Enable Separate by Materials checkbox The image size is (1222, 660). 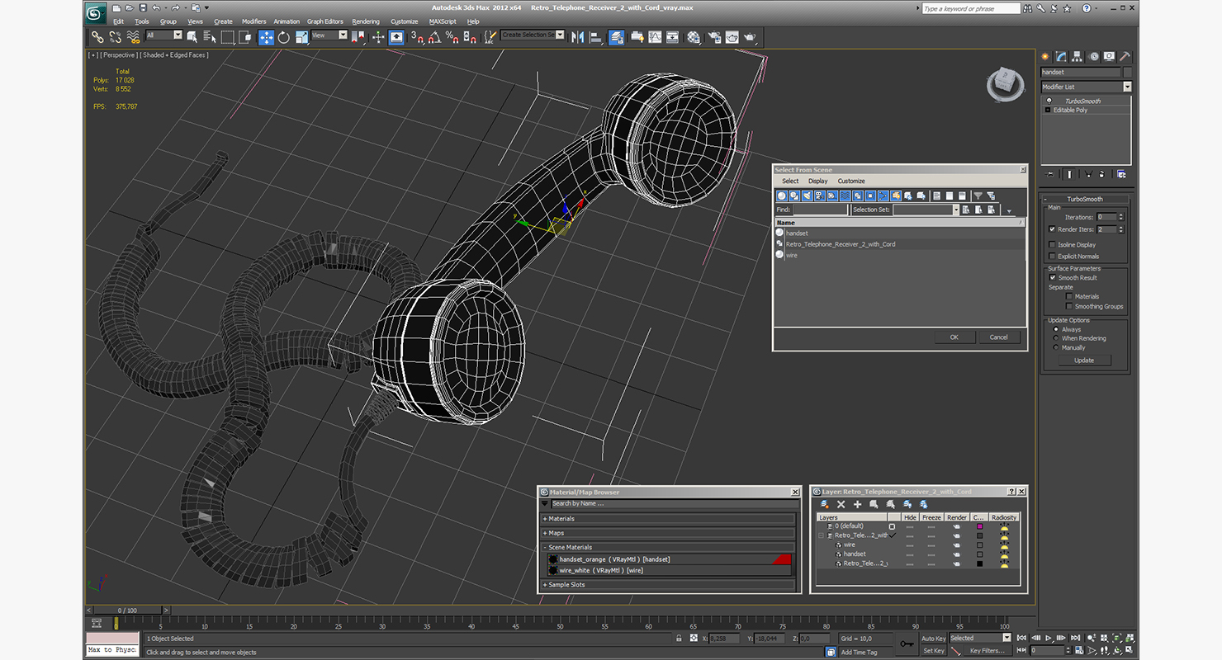click(x=1069, y=296)
